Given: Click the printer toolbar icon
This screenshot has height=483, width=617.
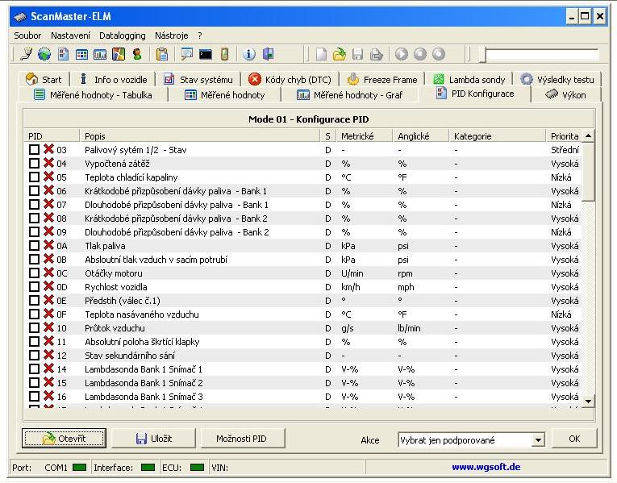Looking at the screenshot, I should [x=376, y=54].
